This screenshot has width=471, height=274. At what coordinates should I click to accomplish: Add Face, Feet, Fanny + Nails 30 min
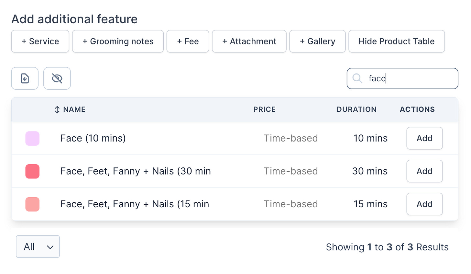pyautogui.click(x=424, y=171)
